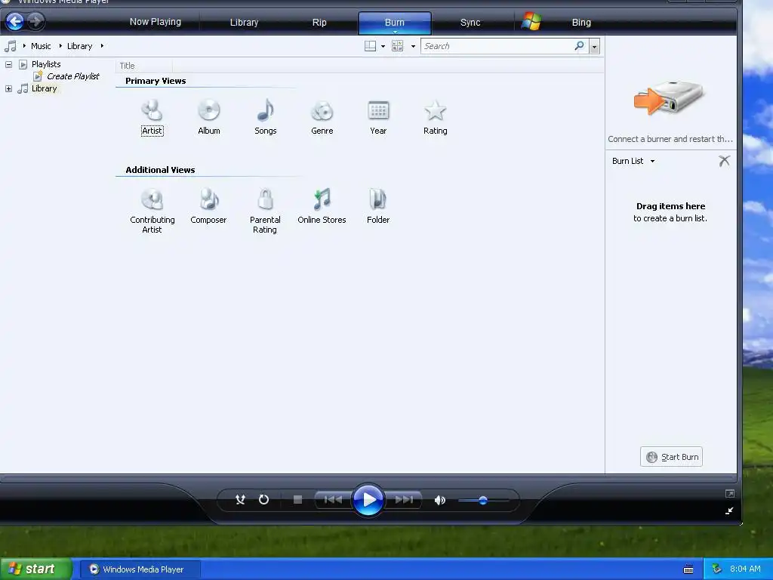This screenshot has width=773, height=580.
Task: Open the search options dropdown
Action: click(x=594, y=46)
